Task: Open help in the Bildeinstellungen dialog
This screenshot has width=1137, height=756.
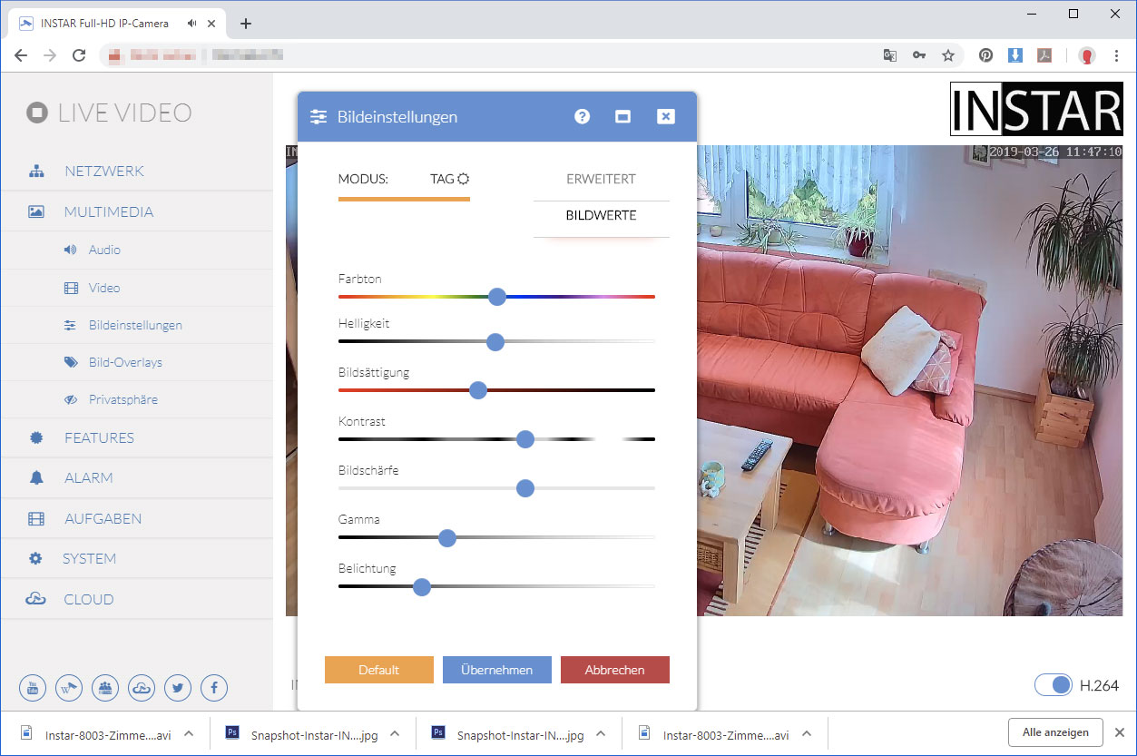Action: pos(583,116)
